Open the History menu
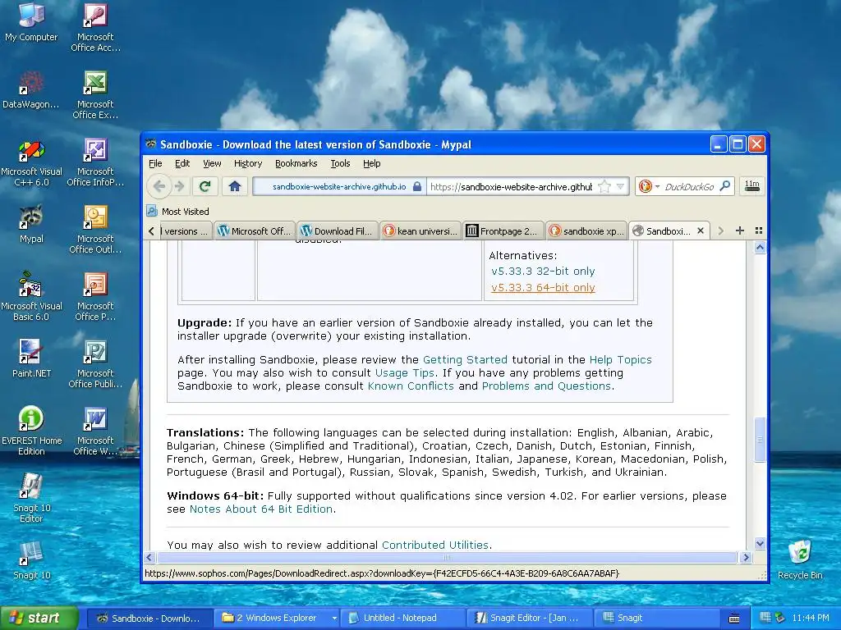 click(x=248, y=163)
